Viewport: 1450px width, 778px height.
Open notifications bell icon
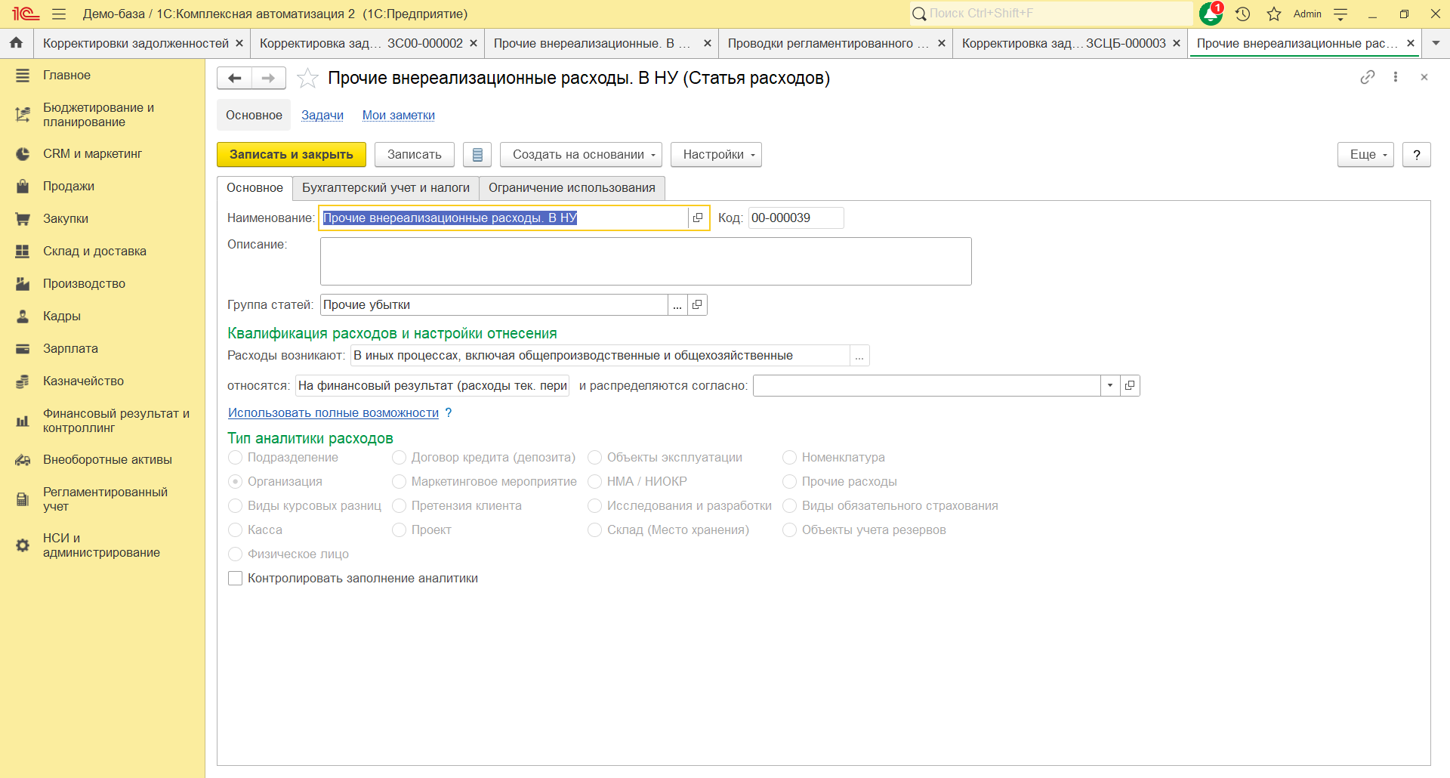pos(1211,14)
